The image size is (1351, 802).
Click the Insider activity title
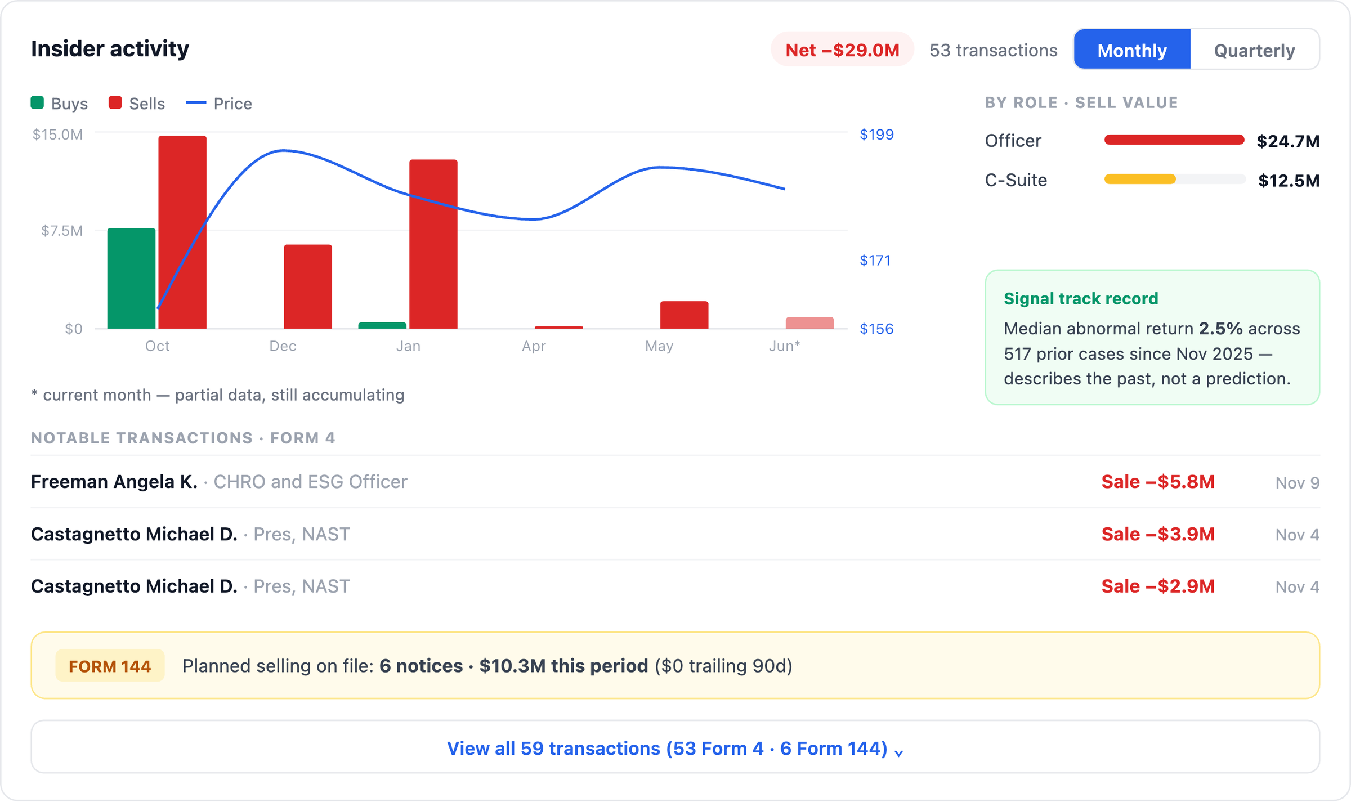coord(110,48)
